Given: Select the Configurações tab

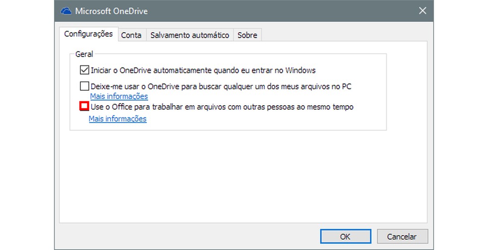Looking at the screenshot, I should 88,34.
